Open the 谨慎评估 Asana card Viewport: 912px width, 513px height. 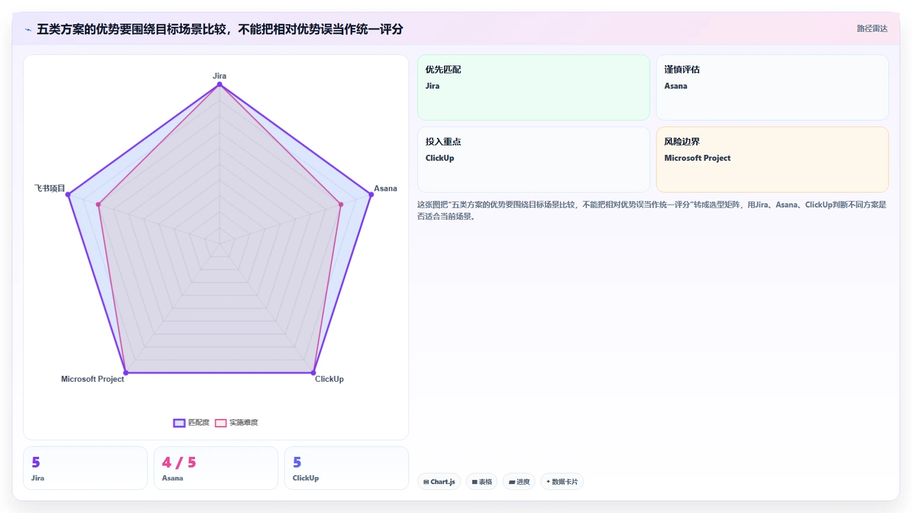[x=773, y=87]
